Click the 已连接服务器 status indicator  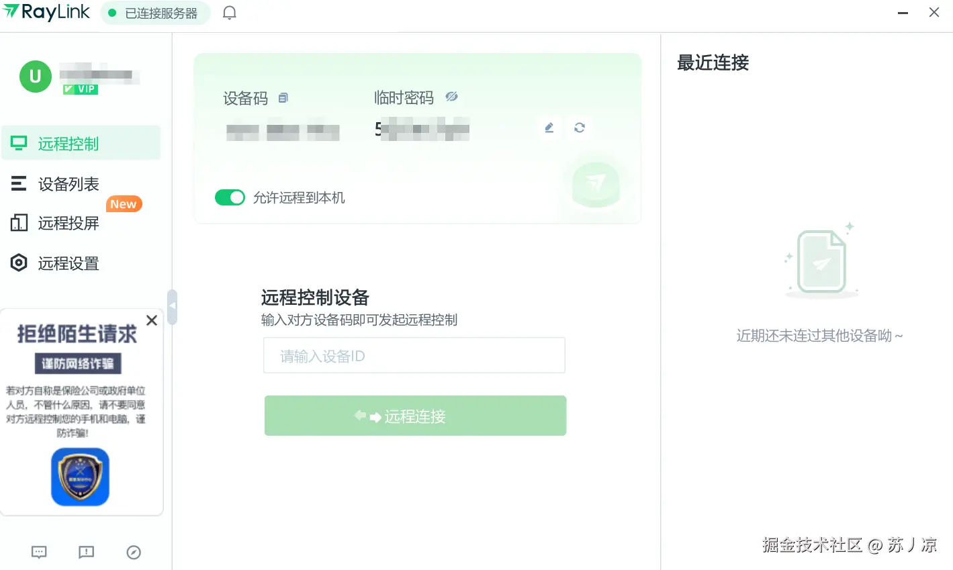[x=155, y=13]
